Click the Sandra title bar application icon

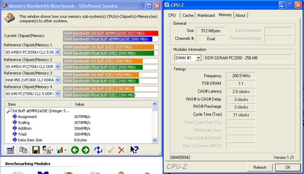pyautogui.click(x=5, y=5)
